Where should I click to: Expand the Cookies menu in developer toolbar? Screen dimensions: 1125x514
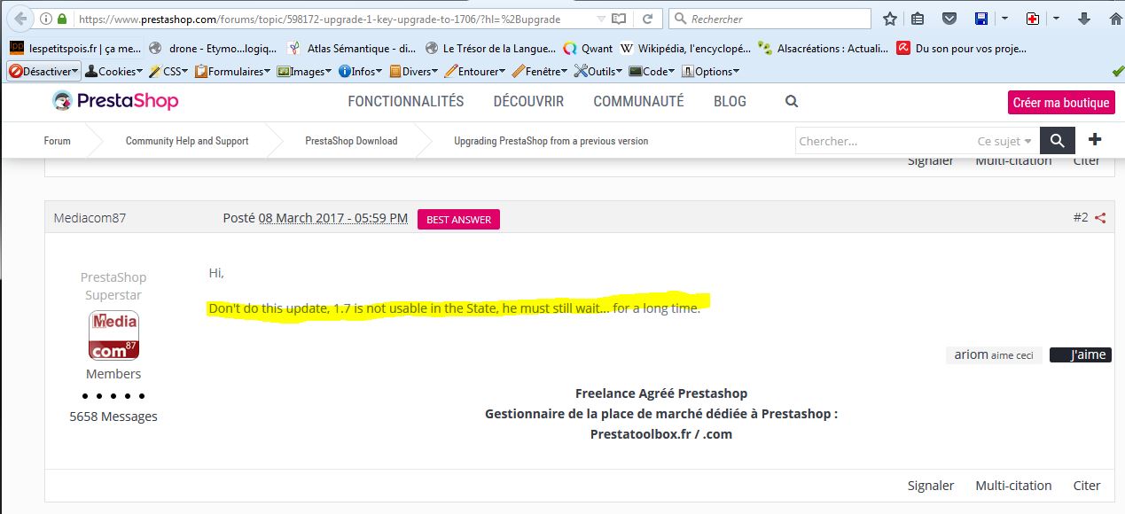click(115, 71)
